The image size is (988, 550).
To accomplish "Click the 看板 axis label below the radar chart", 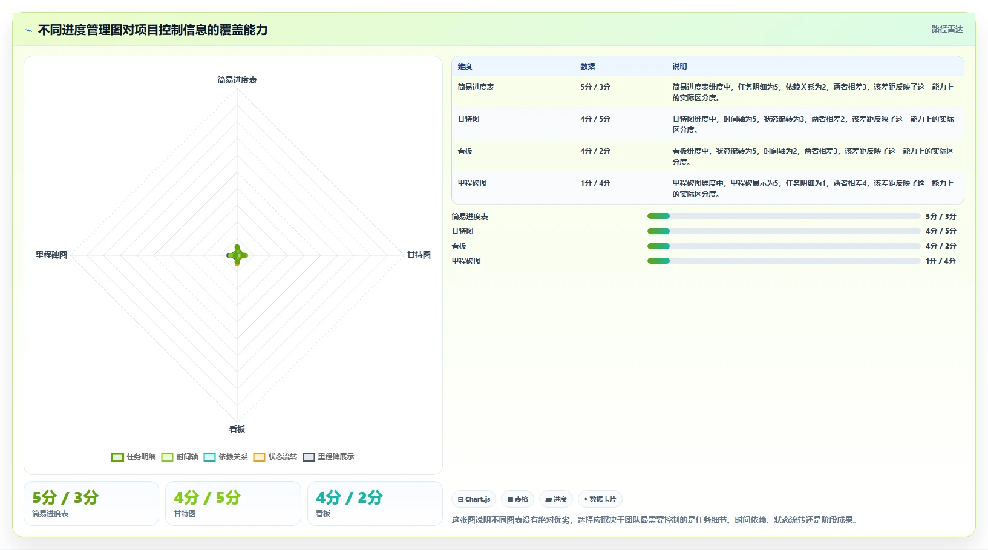I will point(237,429).
